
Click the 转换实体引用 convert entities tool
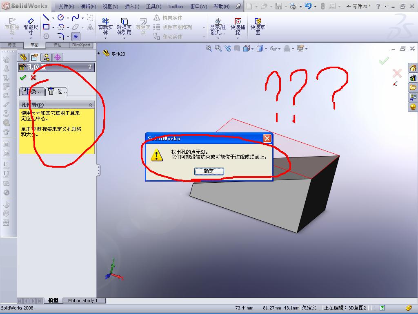click(x=124, y=27)
